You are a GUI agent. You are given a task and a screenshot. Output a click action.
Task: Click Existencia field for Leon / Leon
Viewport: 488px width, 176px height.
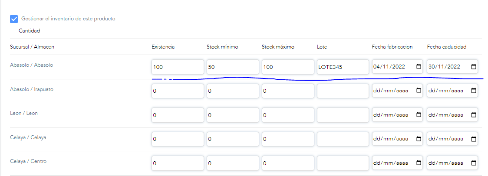(178, 115)
